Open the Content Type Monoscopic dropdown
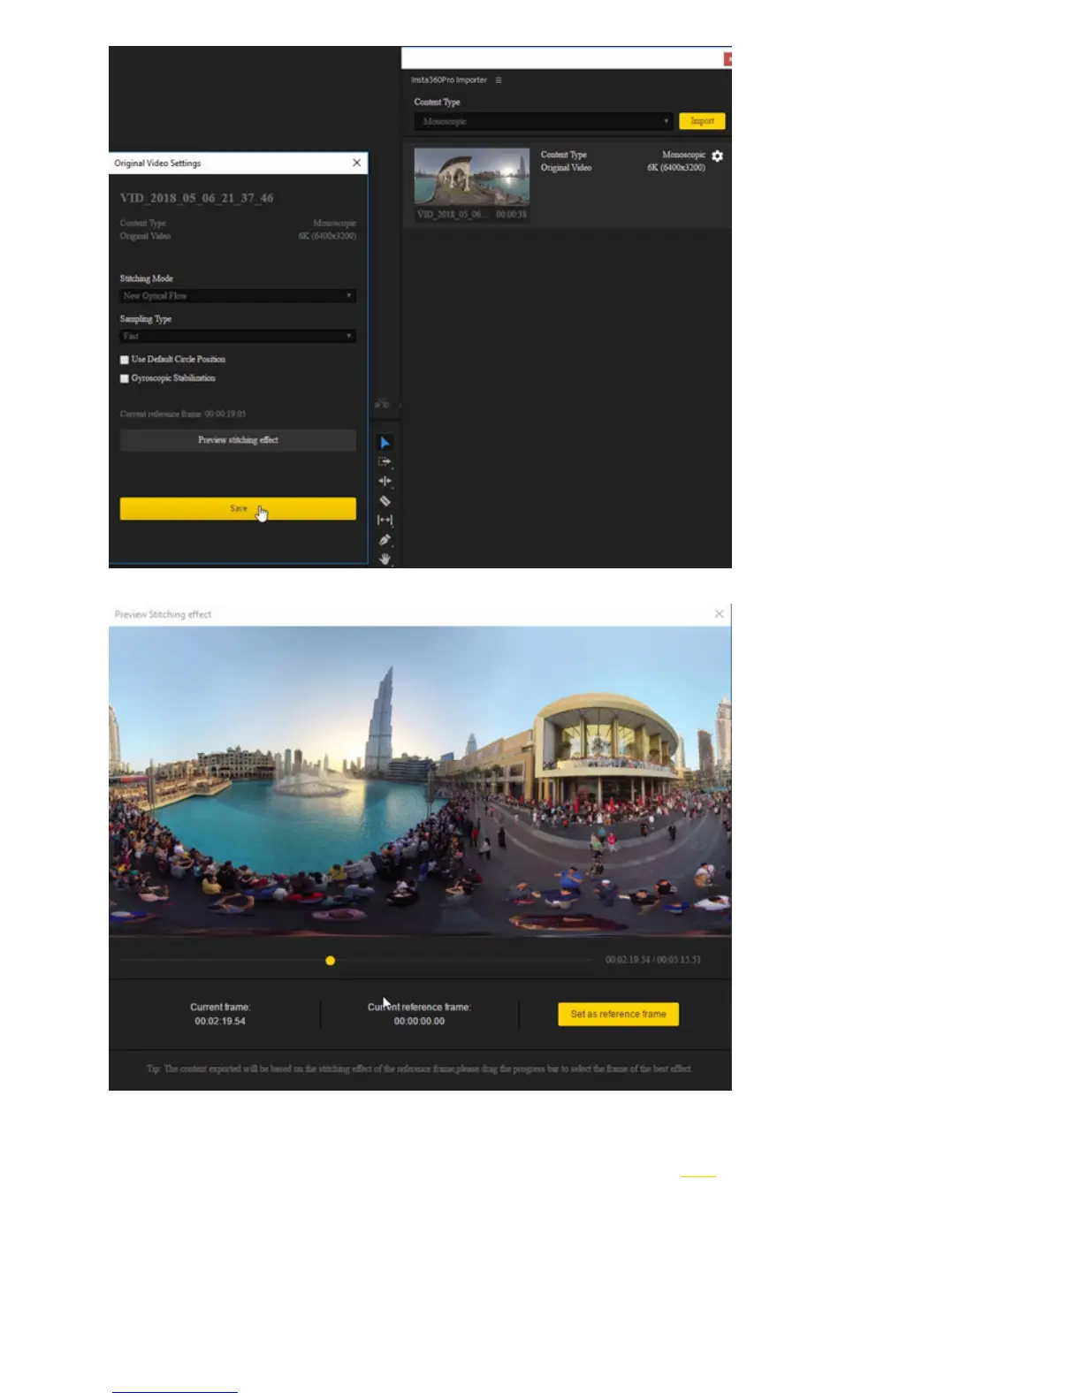Viewport: 1082px width, 1400px height. [x=544, y=121]
